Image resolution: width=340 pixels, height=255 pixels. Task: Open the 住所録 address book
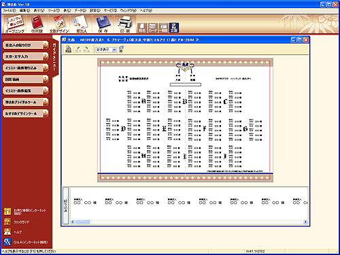pyautogui.click(x=37, y=24)
